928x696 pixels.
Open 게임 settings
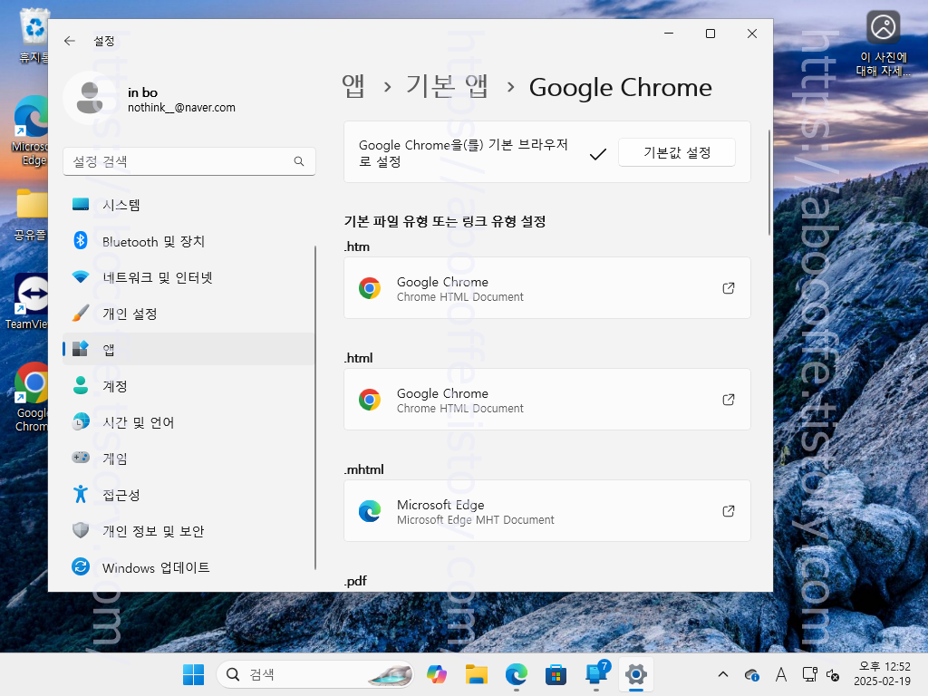[188, 459]
